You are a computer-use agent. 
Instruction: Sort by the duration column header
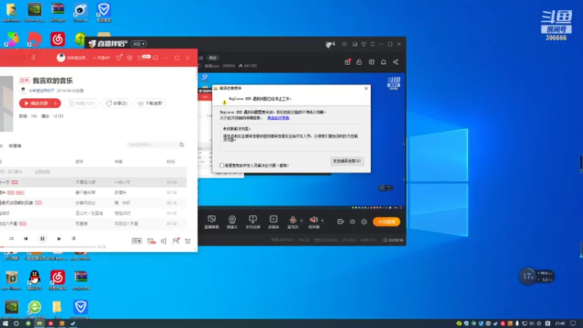171,162
